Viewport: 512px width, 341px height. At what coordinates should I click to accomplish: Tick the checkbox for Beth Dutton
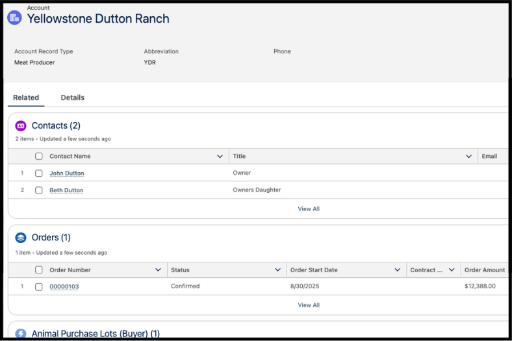(39, 190)
